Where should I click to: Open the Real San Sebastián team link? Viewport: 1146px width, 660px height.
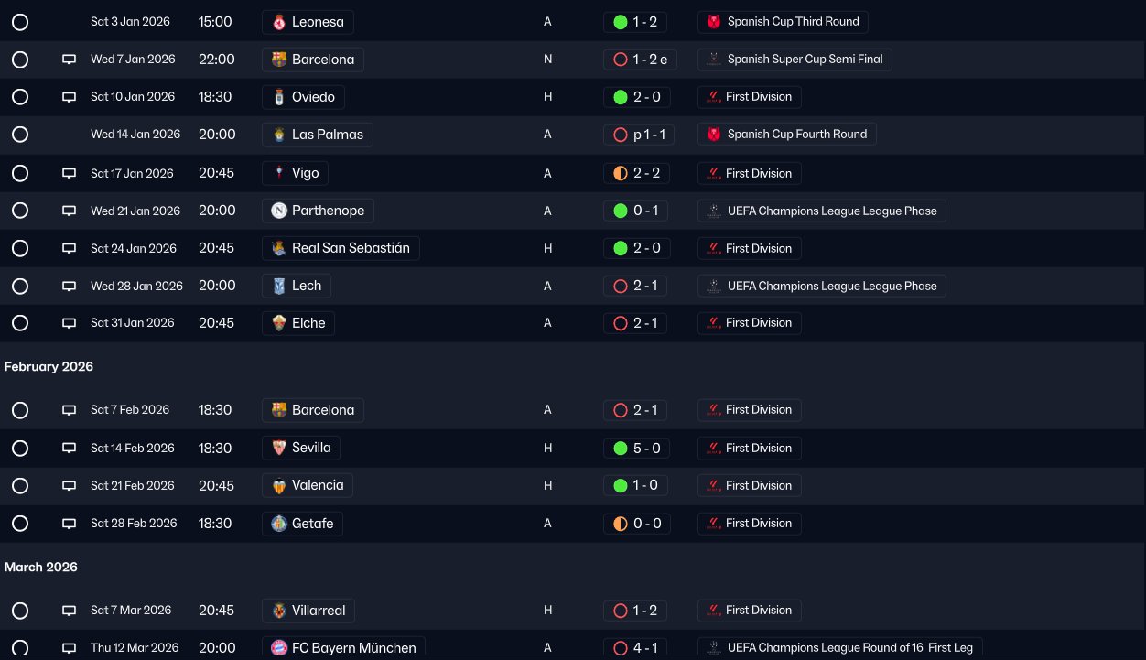(341, 248)
